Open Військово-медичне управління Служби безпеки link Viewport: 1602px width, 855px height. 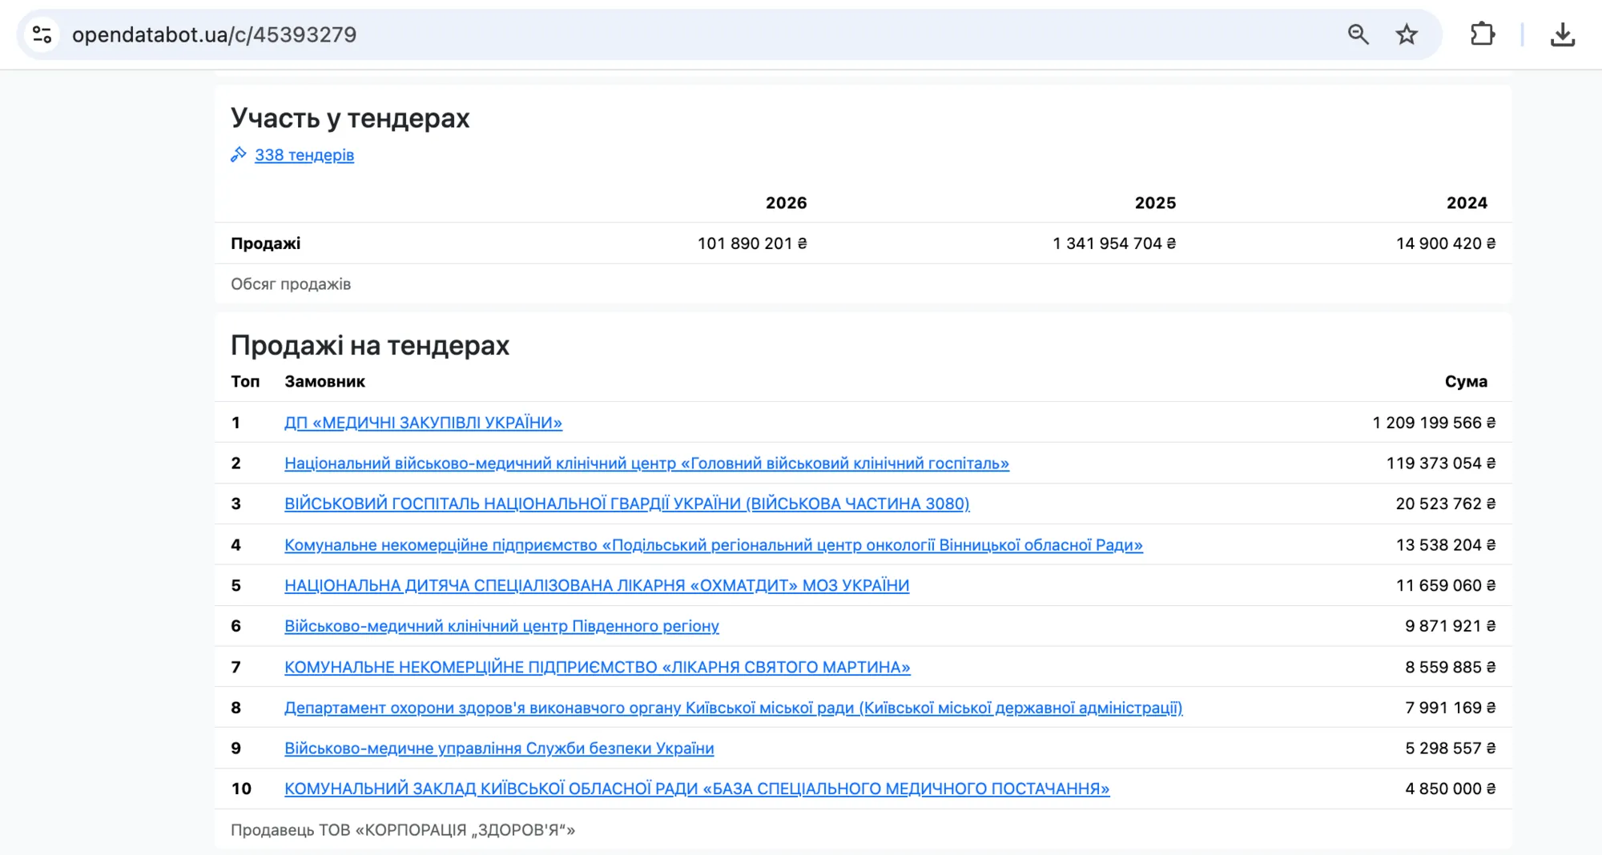[x=499, y=749]
